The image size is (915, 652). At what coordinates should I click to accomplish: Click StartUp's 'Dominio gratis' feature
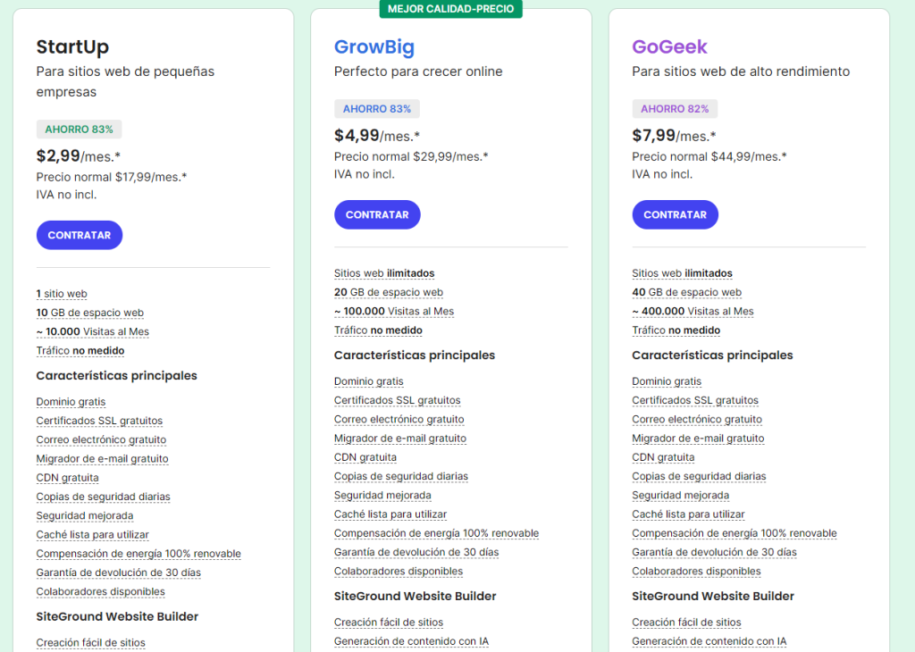[x=71, y=402]
